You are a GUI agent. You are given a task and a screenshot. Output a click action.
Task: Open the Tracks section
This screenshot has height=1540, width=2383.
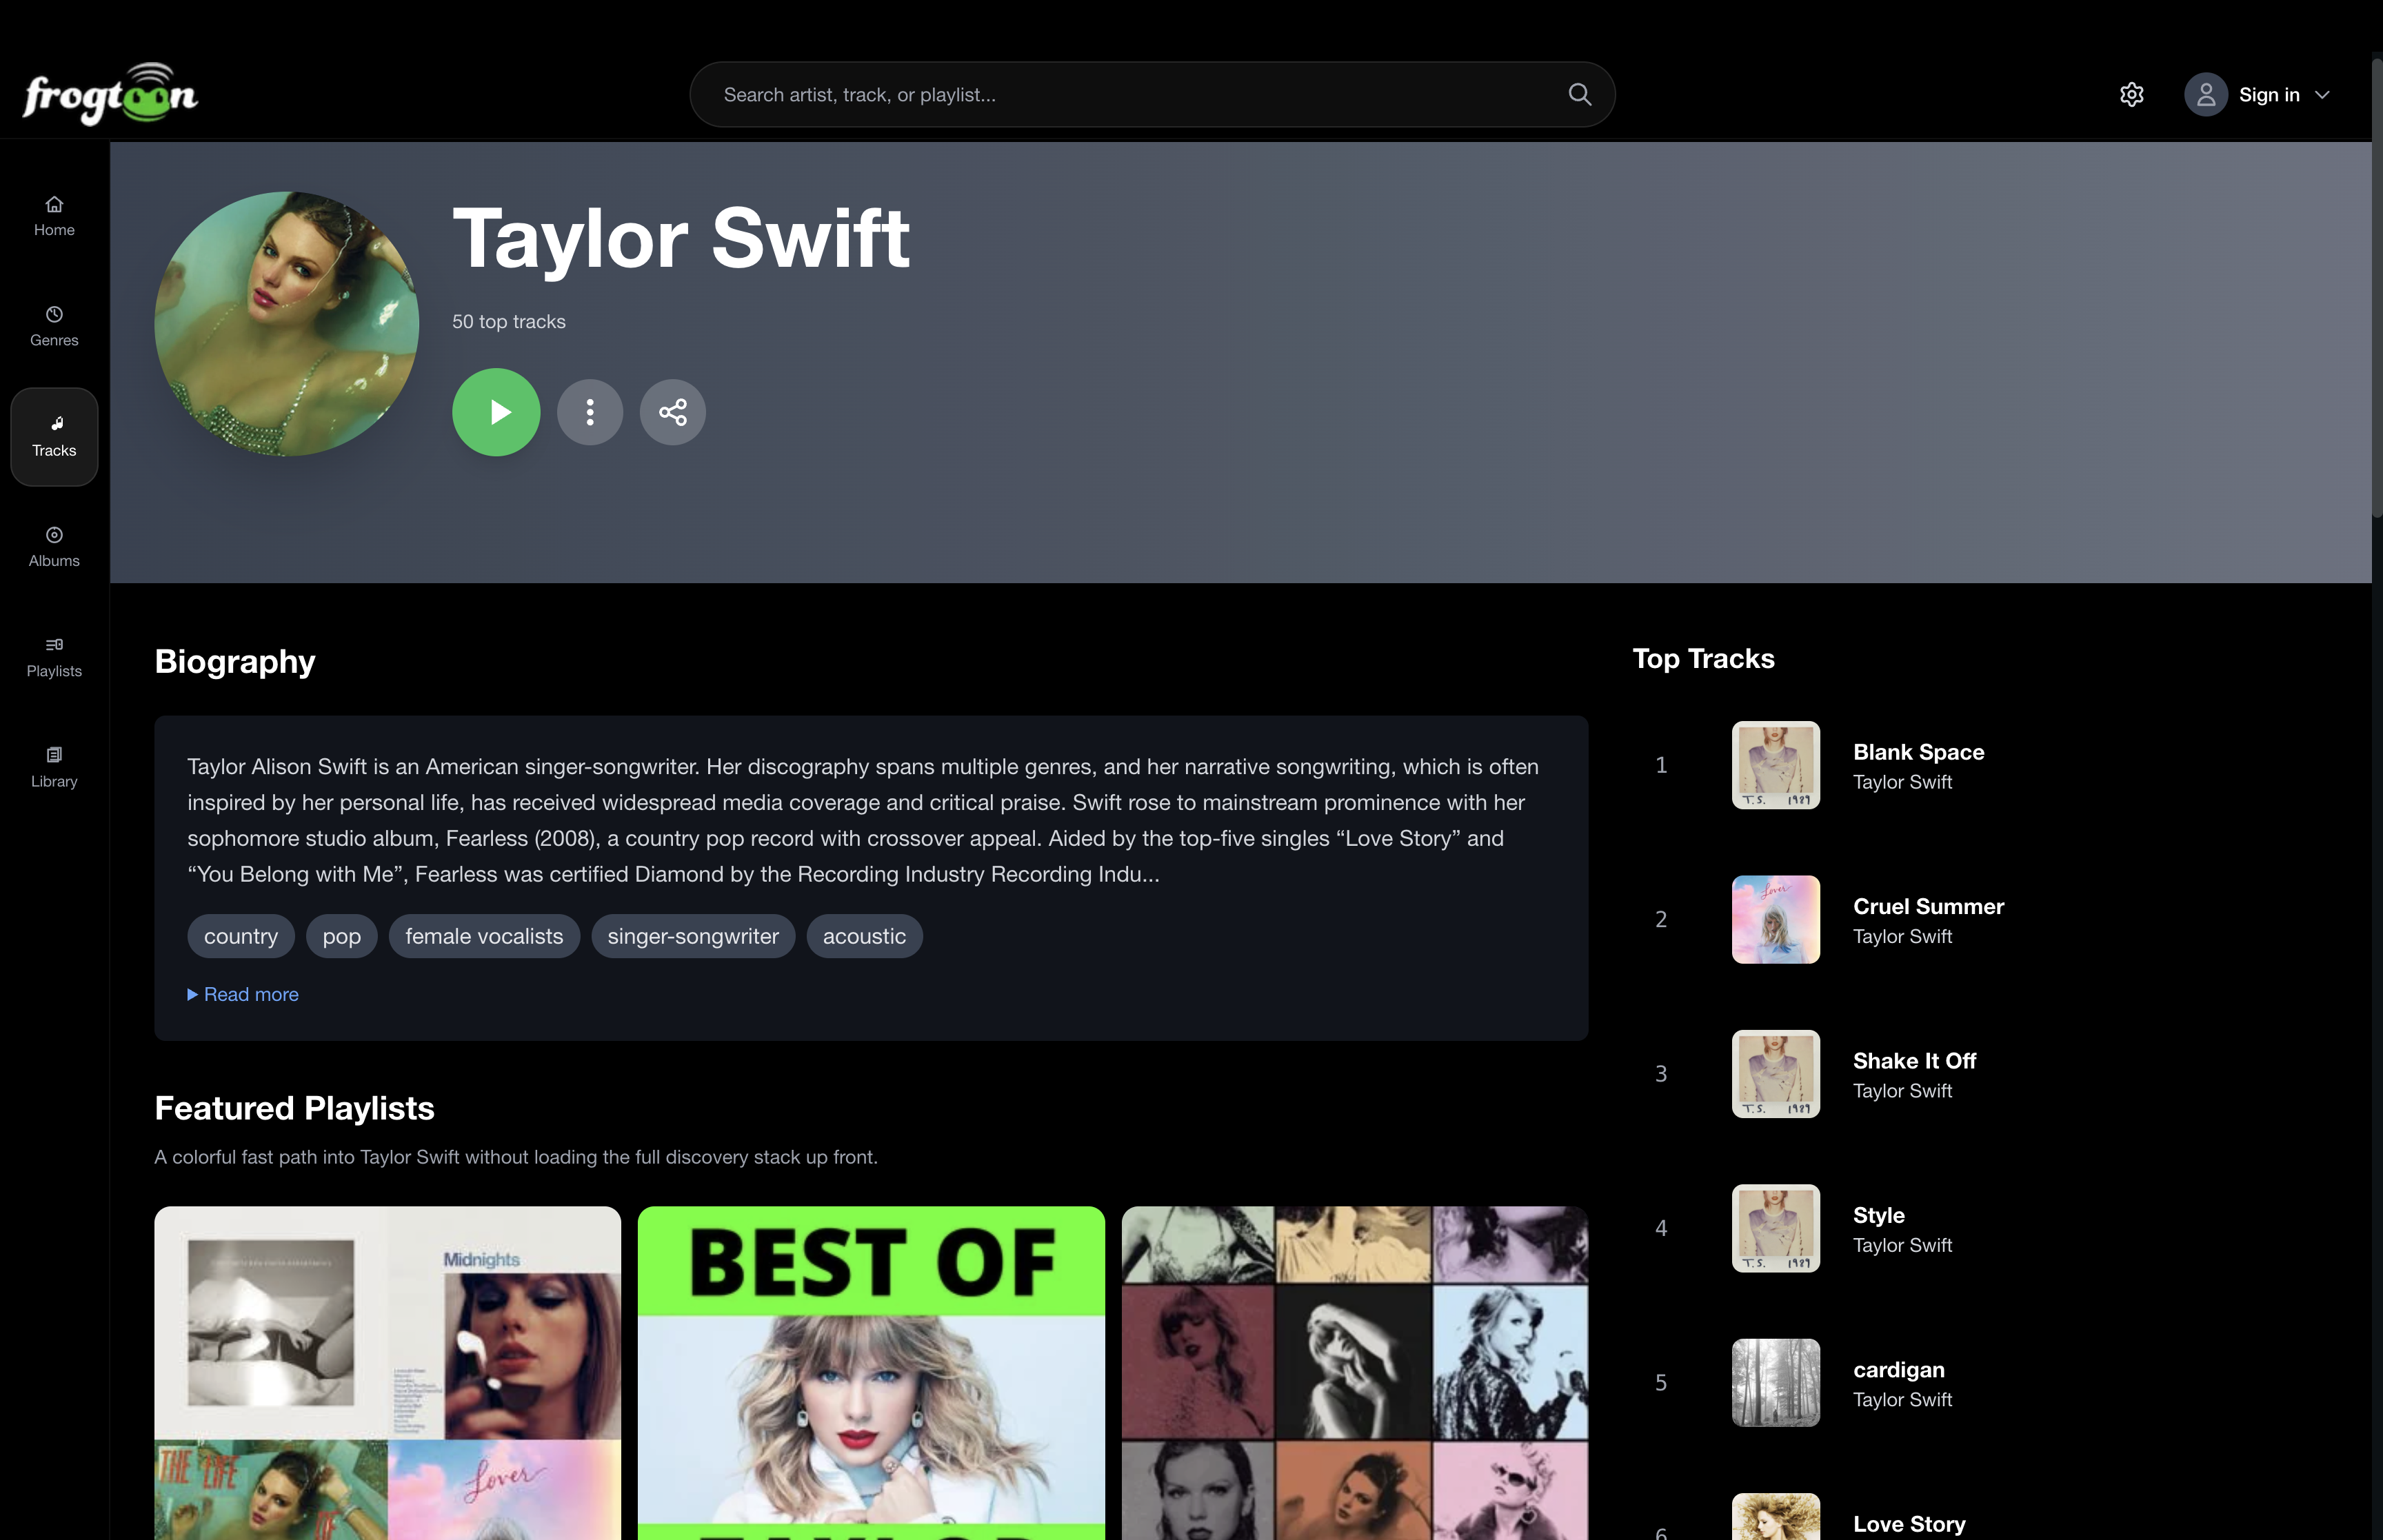pos(53,437)
